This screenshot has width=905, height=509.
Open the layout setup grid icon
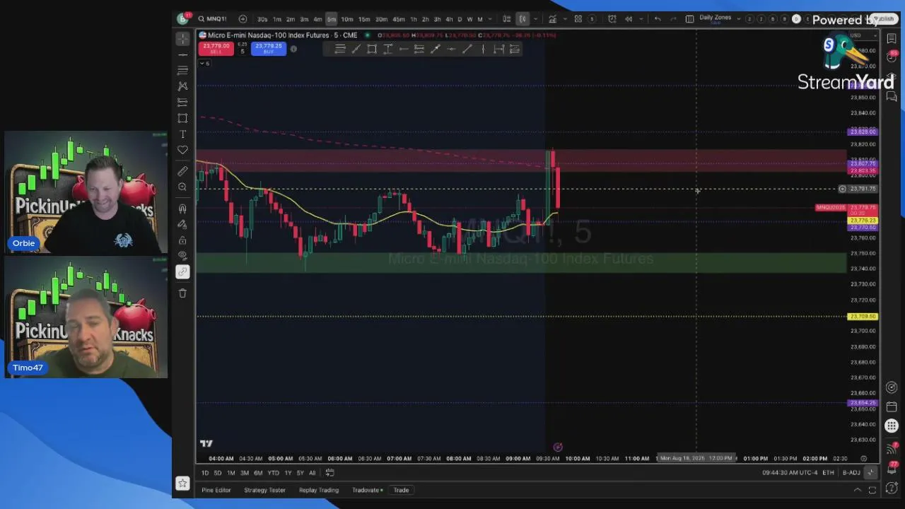pyautogui.click(x=689, y=19)
